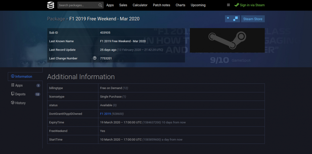Open the Upcoming page
Image resolution: width=312 pixels, height=154 pixels.
(x=198, y=5)
